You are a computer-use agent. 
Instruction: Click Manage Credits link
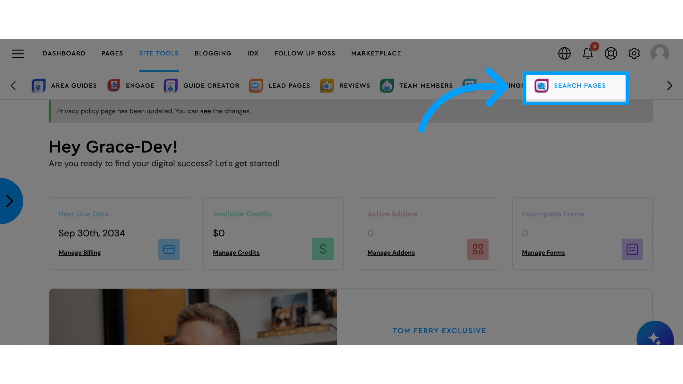(237, 253)
